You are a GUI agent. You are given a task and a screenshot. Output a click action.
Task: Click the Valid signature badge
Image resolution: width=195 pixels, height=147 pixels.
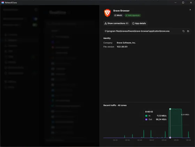tap(133, 15)
